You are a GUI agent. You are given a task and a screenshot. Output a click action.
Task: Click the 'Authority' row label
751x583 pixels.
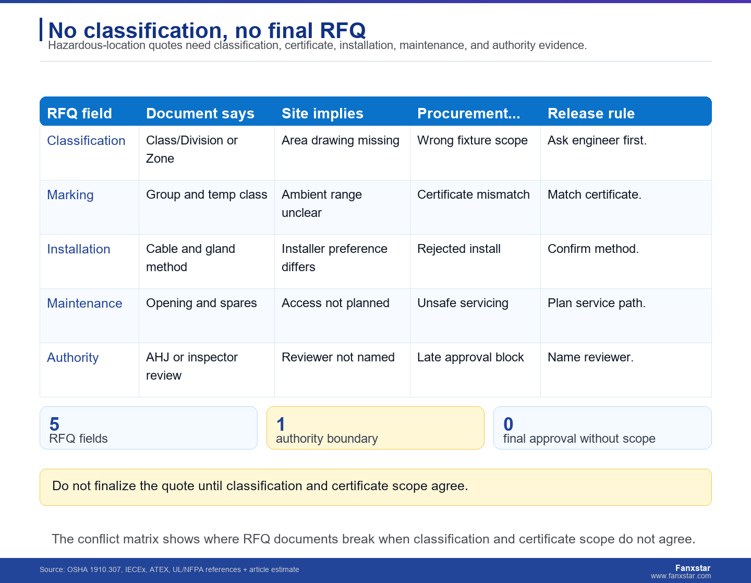[73, 358]
